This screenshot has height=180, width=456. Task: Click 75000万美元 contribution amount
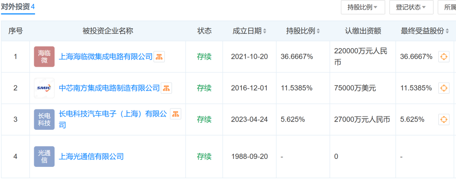[355, 88]
